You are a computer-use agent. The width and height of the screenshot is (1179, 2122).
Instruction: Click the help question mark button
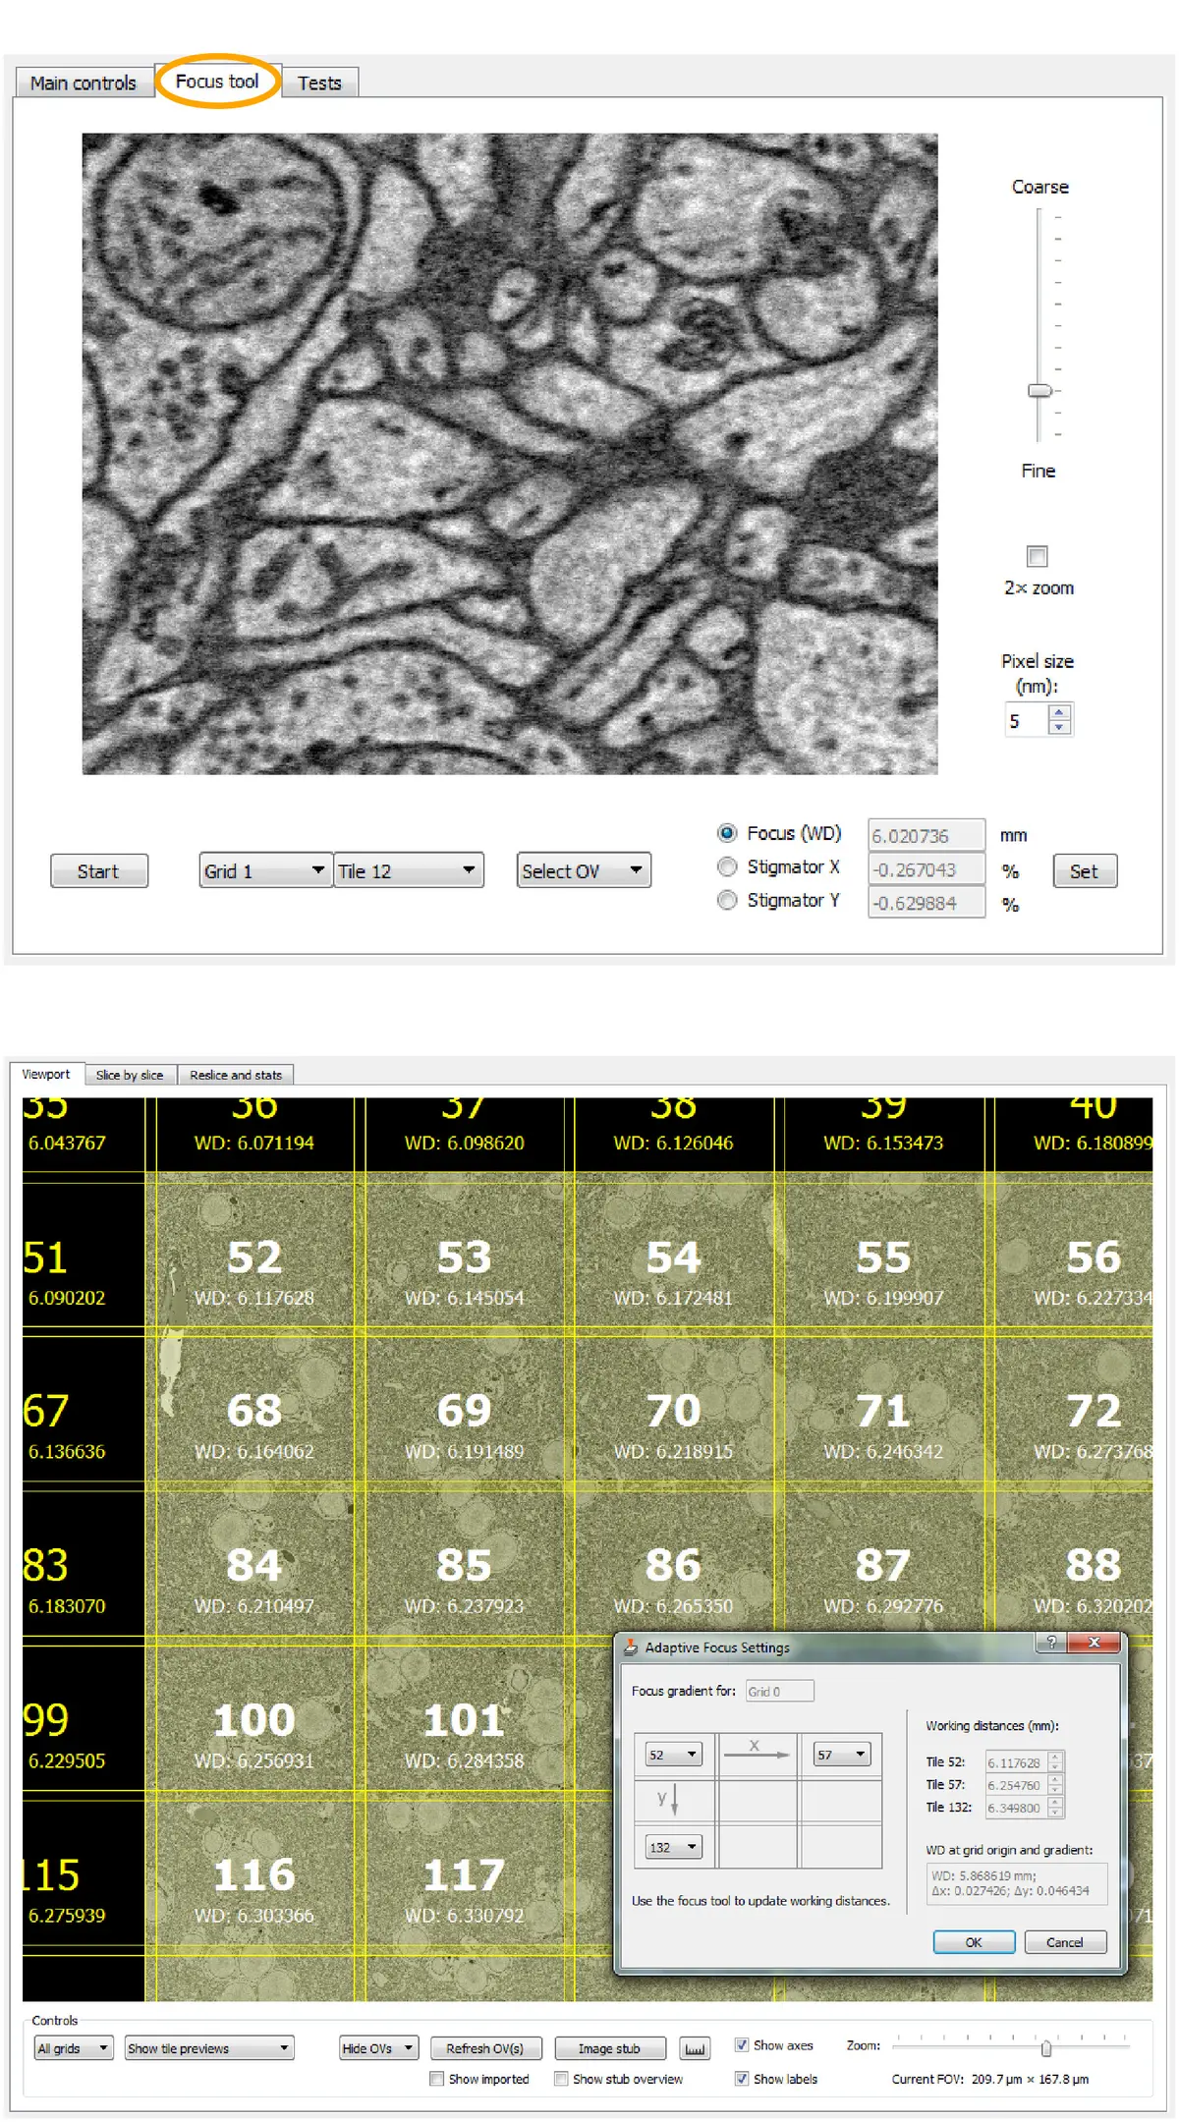coord(1052,1643)
